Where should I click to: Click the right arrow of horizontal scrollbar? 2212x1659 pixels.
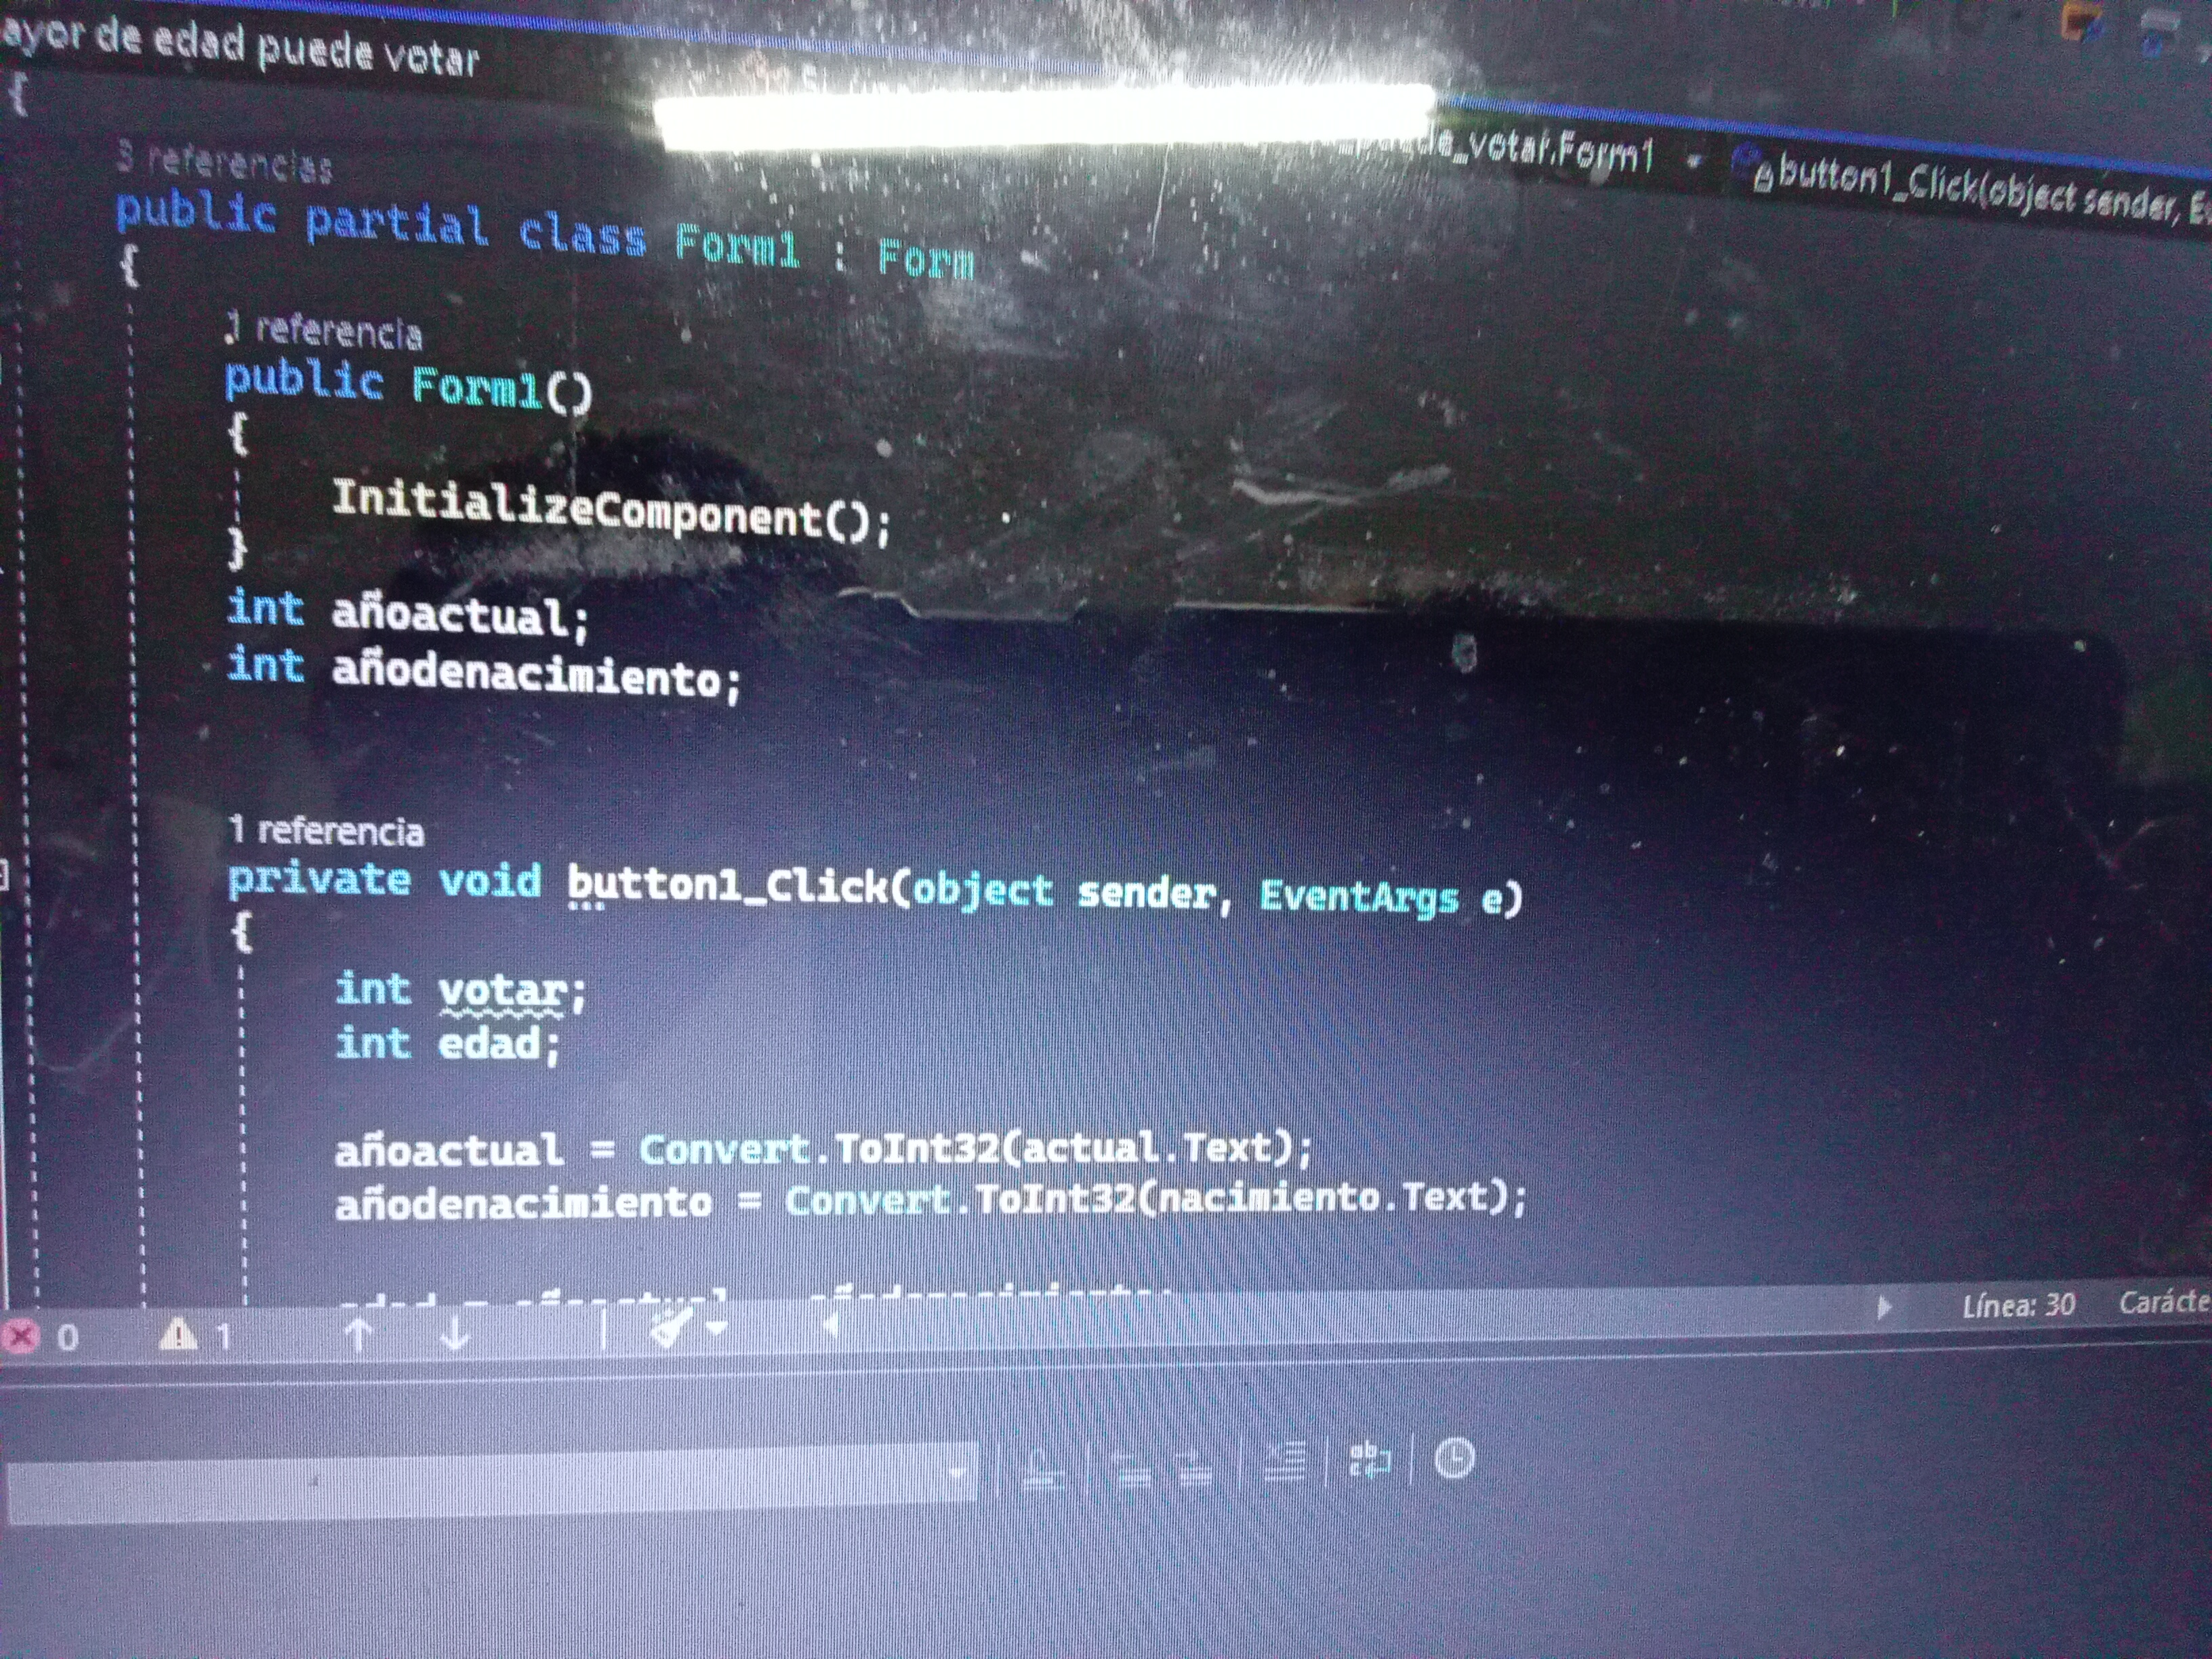click(x=1884, y=1308)
